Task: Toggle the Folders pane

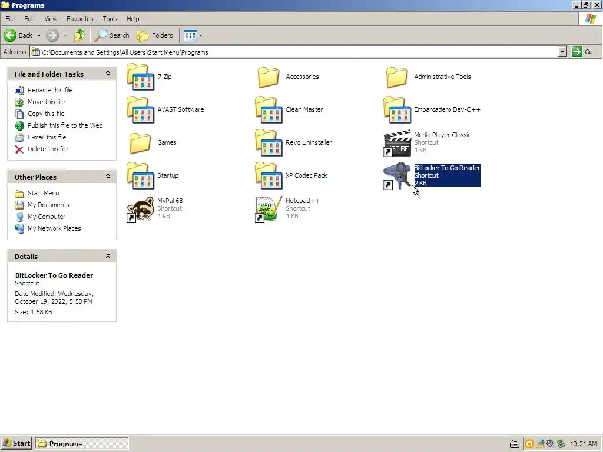Action: pos(155,35)
